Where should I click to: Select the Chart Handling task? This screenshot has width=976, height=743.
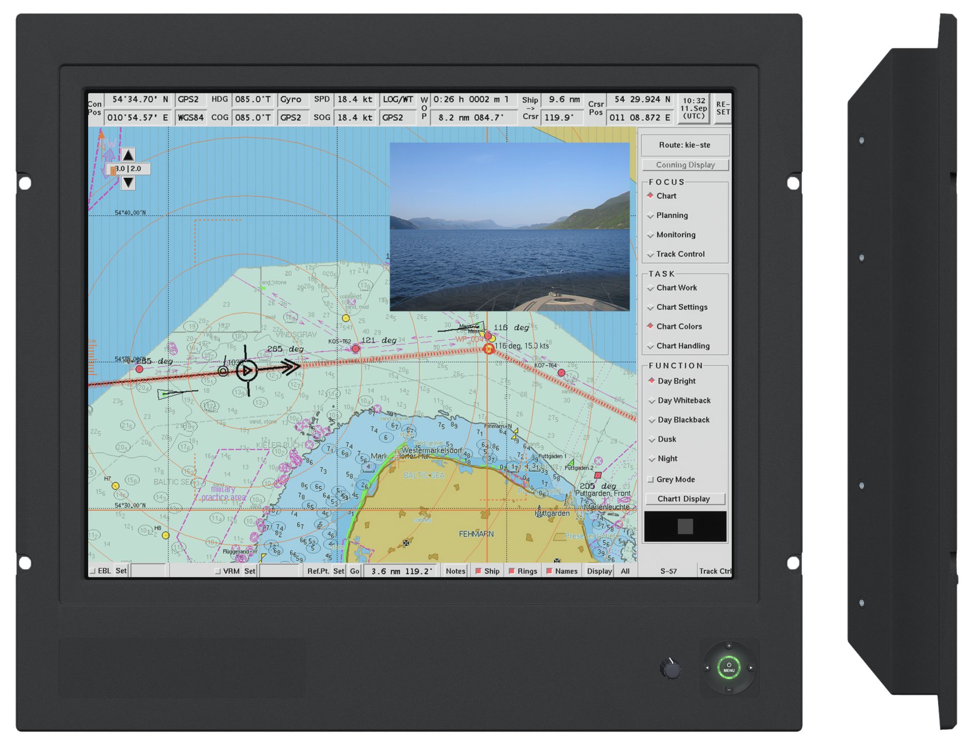tap(678, 346)
